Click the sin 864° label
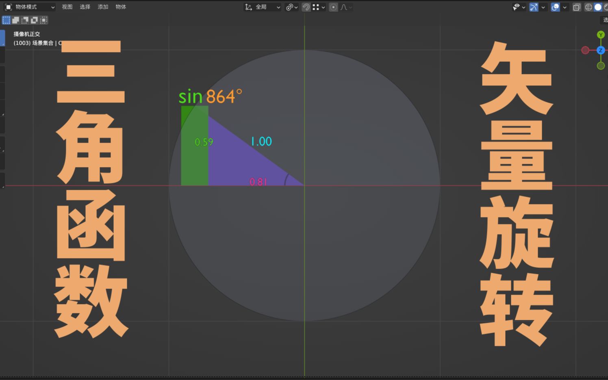 (210, 96)
